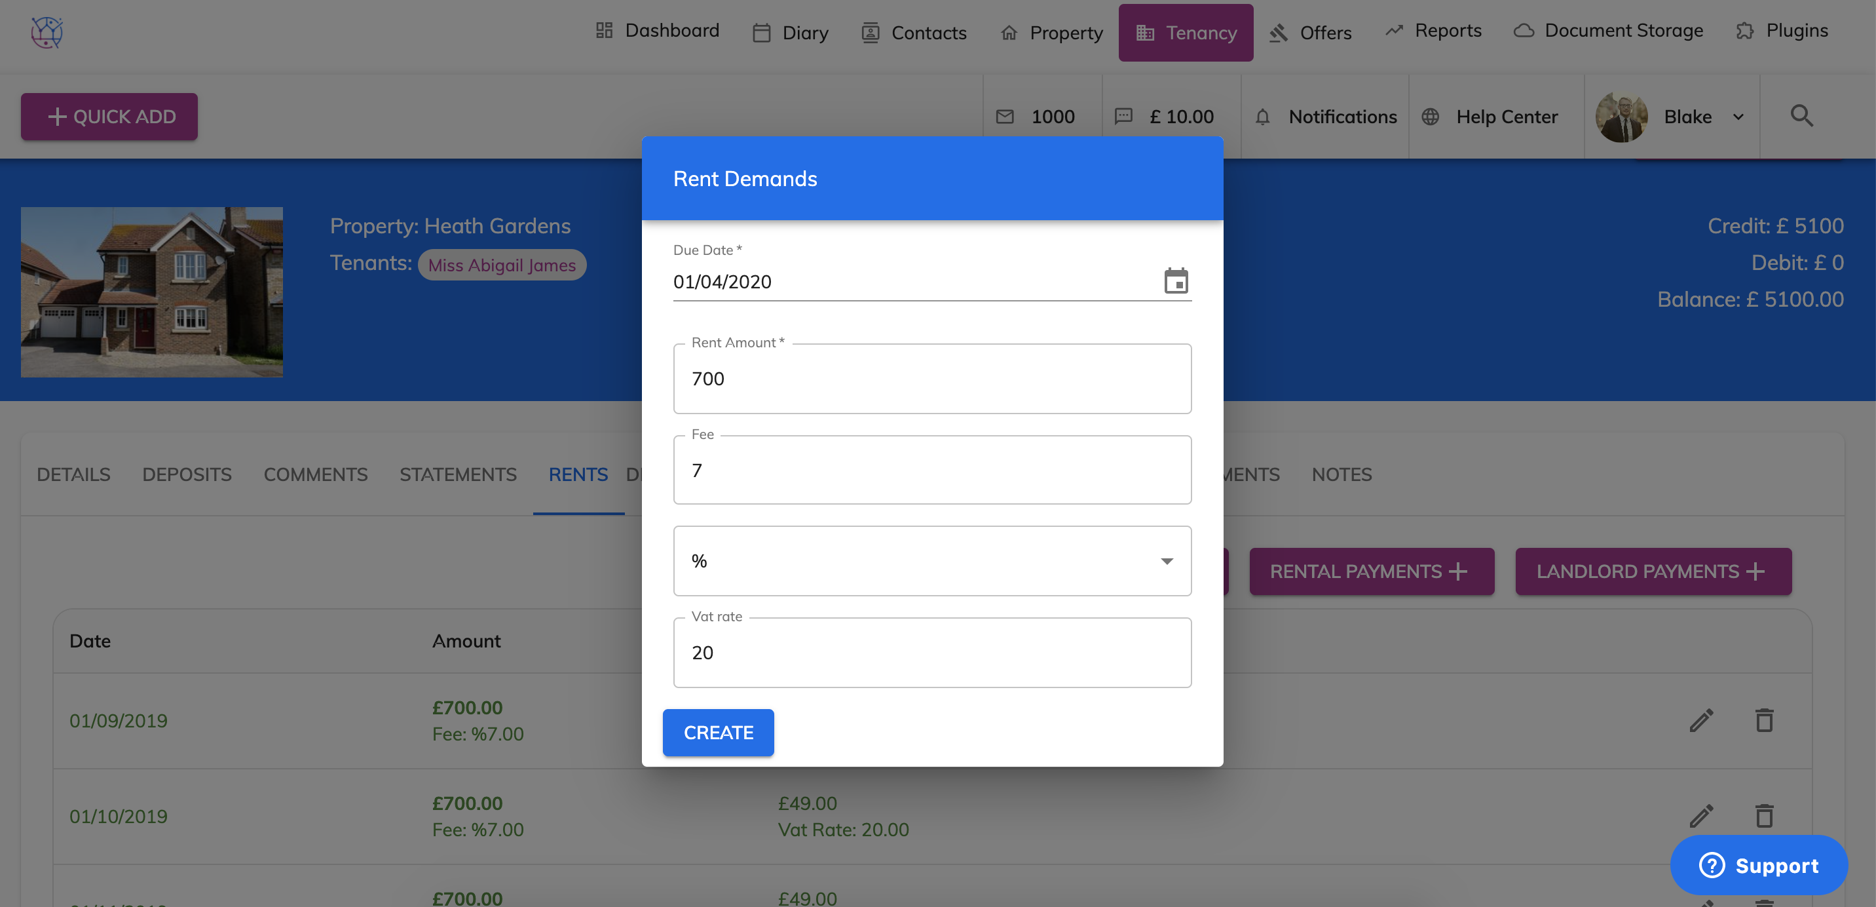Switch to the Statements tab
1876x907 pixels.
[x=457, y=474]
